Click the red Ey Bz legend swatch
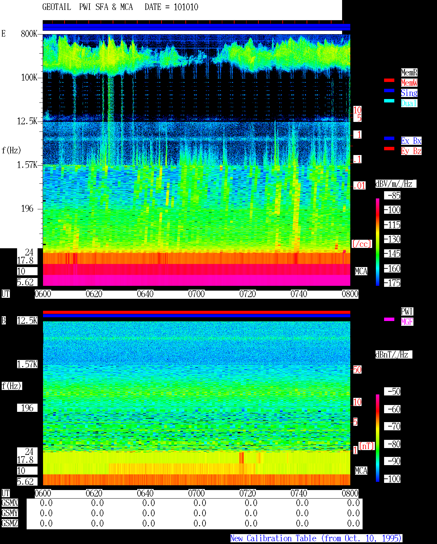 pyautogui.click(x=389, y=149)
